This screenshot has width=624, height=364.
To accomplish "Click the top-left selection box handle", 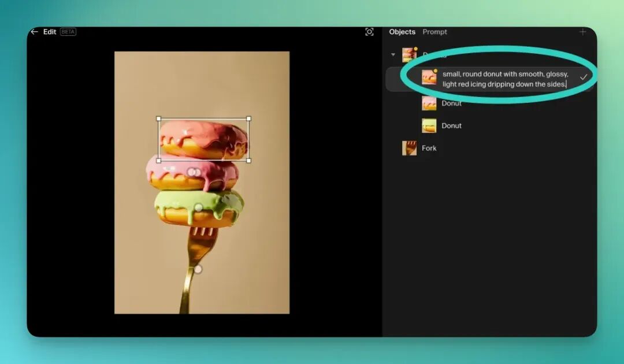I will 159,118.
